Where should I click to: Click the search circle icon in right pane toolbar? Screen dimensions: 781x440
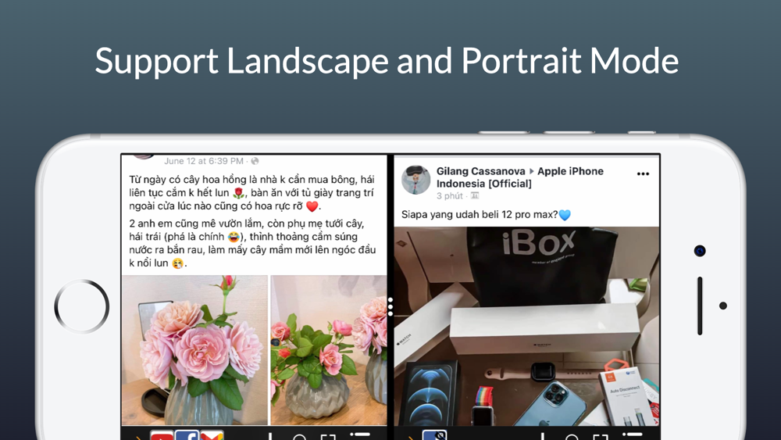click(x=572, y=437)
